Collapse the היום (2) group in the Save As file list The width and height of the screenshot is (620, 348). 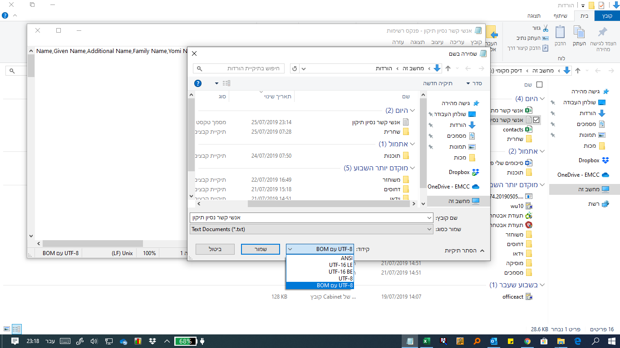click(x=412, y=111)
